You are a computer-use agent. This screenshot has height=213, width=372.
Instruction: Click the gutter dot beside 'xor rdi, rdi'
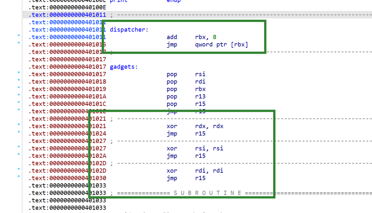(x=19, y=169)
